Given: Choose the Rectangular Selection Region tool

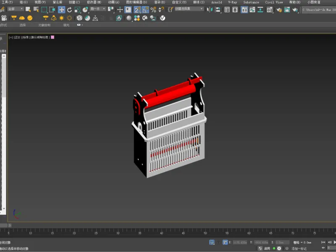Looking at the screenshot, I should click(x=44, y=9).
